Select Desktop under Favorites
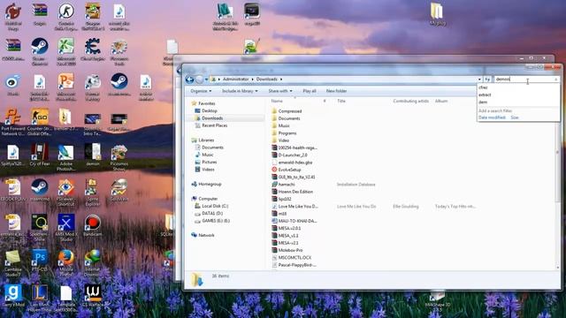 pos(210,110)
